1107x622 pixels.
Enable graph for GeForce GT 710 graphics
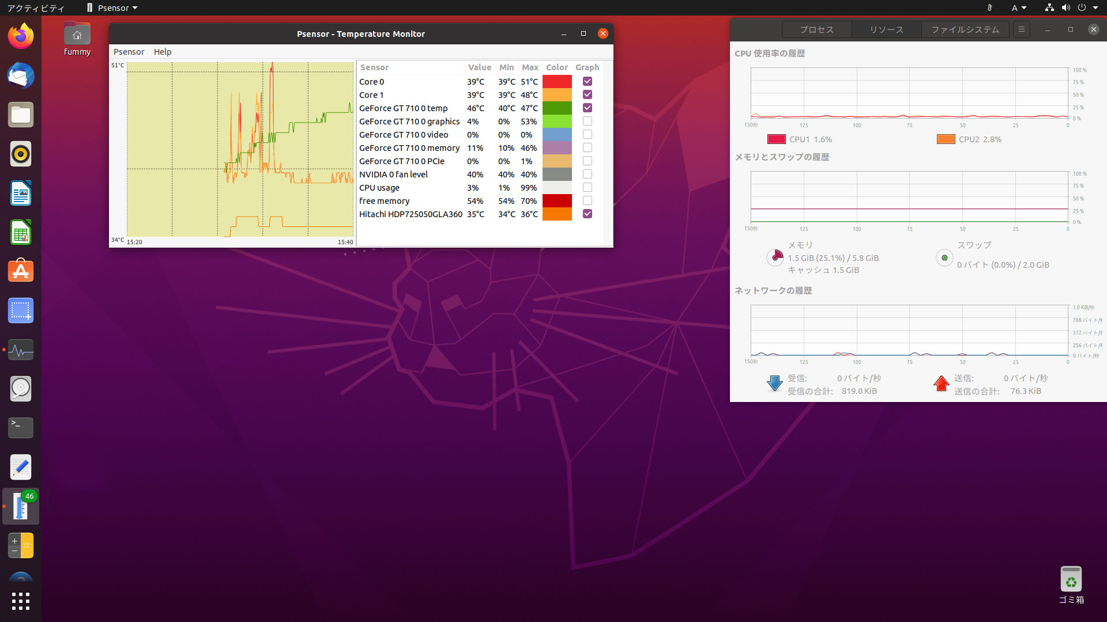pyautogui.click(x=588, y=121)
